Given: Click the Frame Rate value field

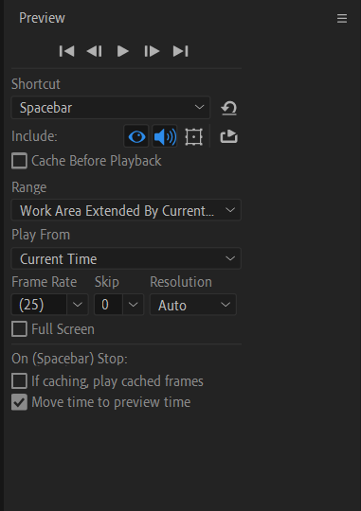Looking at the screenshot, I should tap(39, 305).
